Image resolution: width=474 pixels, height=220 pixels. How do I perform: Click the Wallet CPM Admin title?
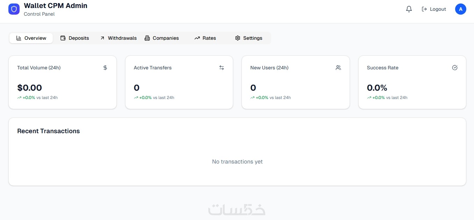(56, 6)
